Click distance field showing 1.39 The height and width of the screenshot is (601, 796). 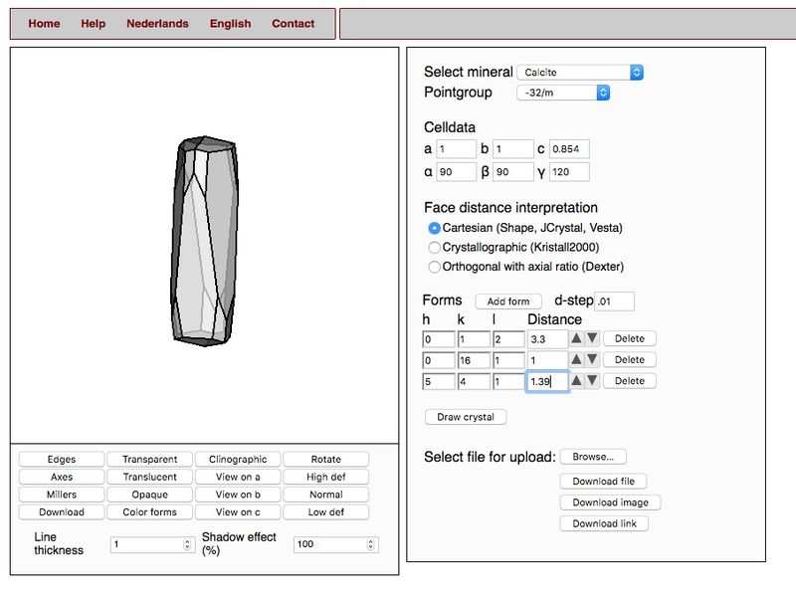tap(547, 381)
